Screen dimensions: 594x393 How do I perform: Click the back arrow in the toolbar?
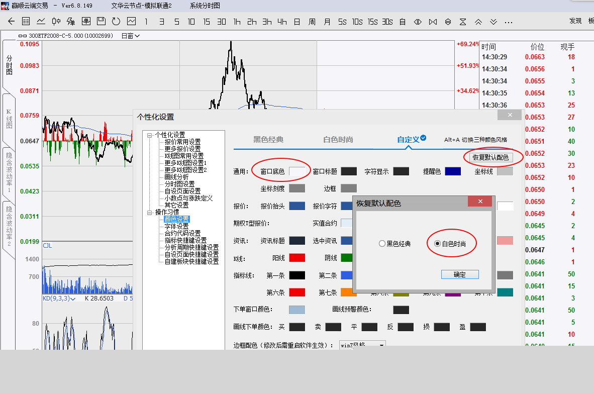pos(11,22)
